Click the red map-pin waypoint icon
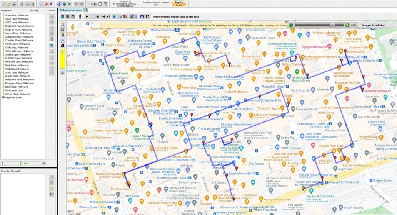The image size is (397, 215). (x=125, y=16)
